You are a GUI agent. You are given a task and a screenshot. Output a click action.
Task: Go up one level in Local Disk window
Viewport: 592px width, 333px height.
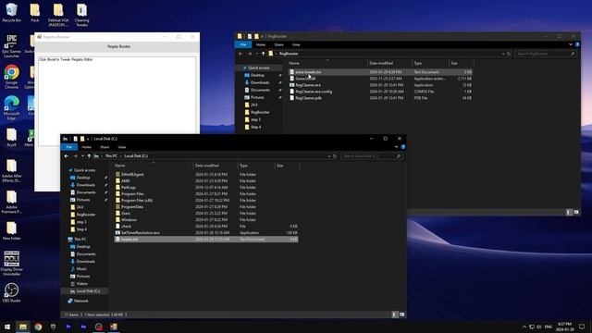point(89,156)
